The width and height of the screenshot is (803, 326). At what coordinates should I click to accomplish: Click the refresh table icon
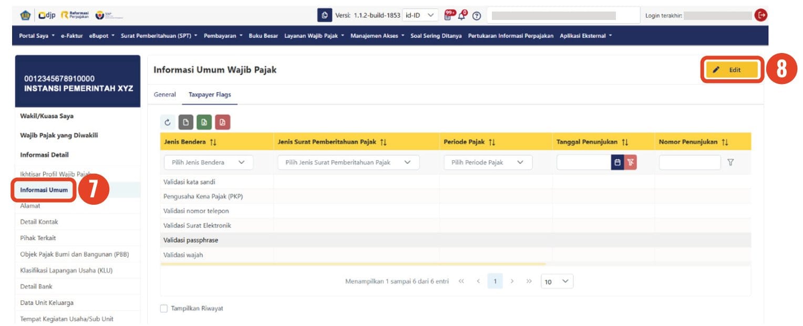coord(168,122)
